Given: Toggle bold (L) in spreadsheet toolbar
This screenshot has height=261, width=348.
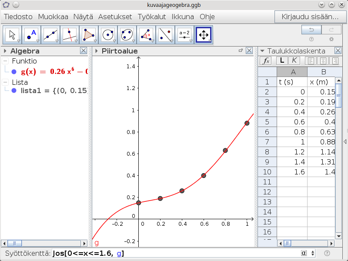Looking at the screenshot, I should click(x=282, y=61).
